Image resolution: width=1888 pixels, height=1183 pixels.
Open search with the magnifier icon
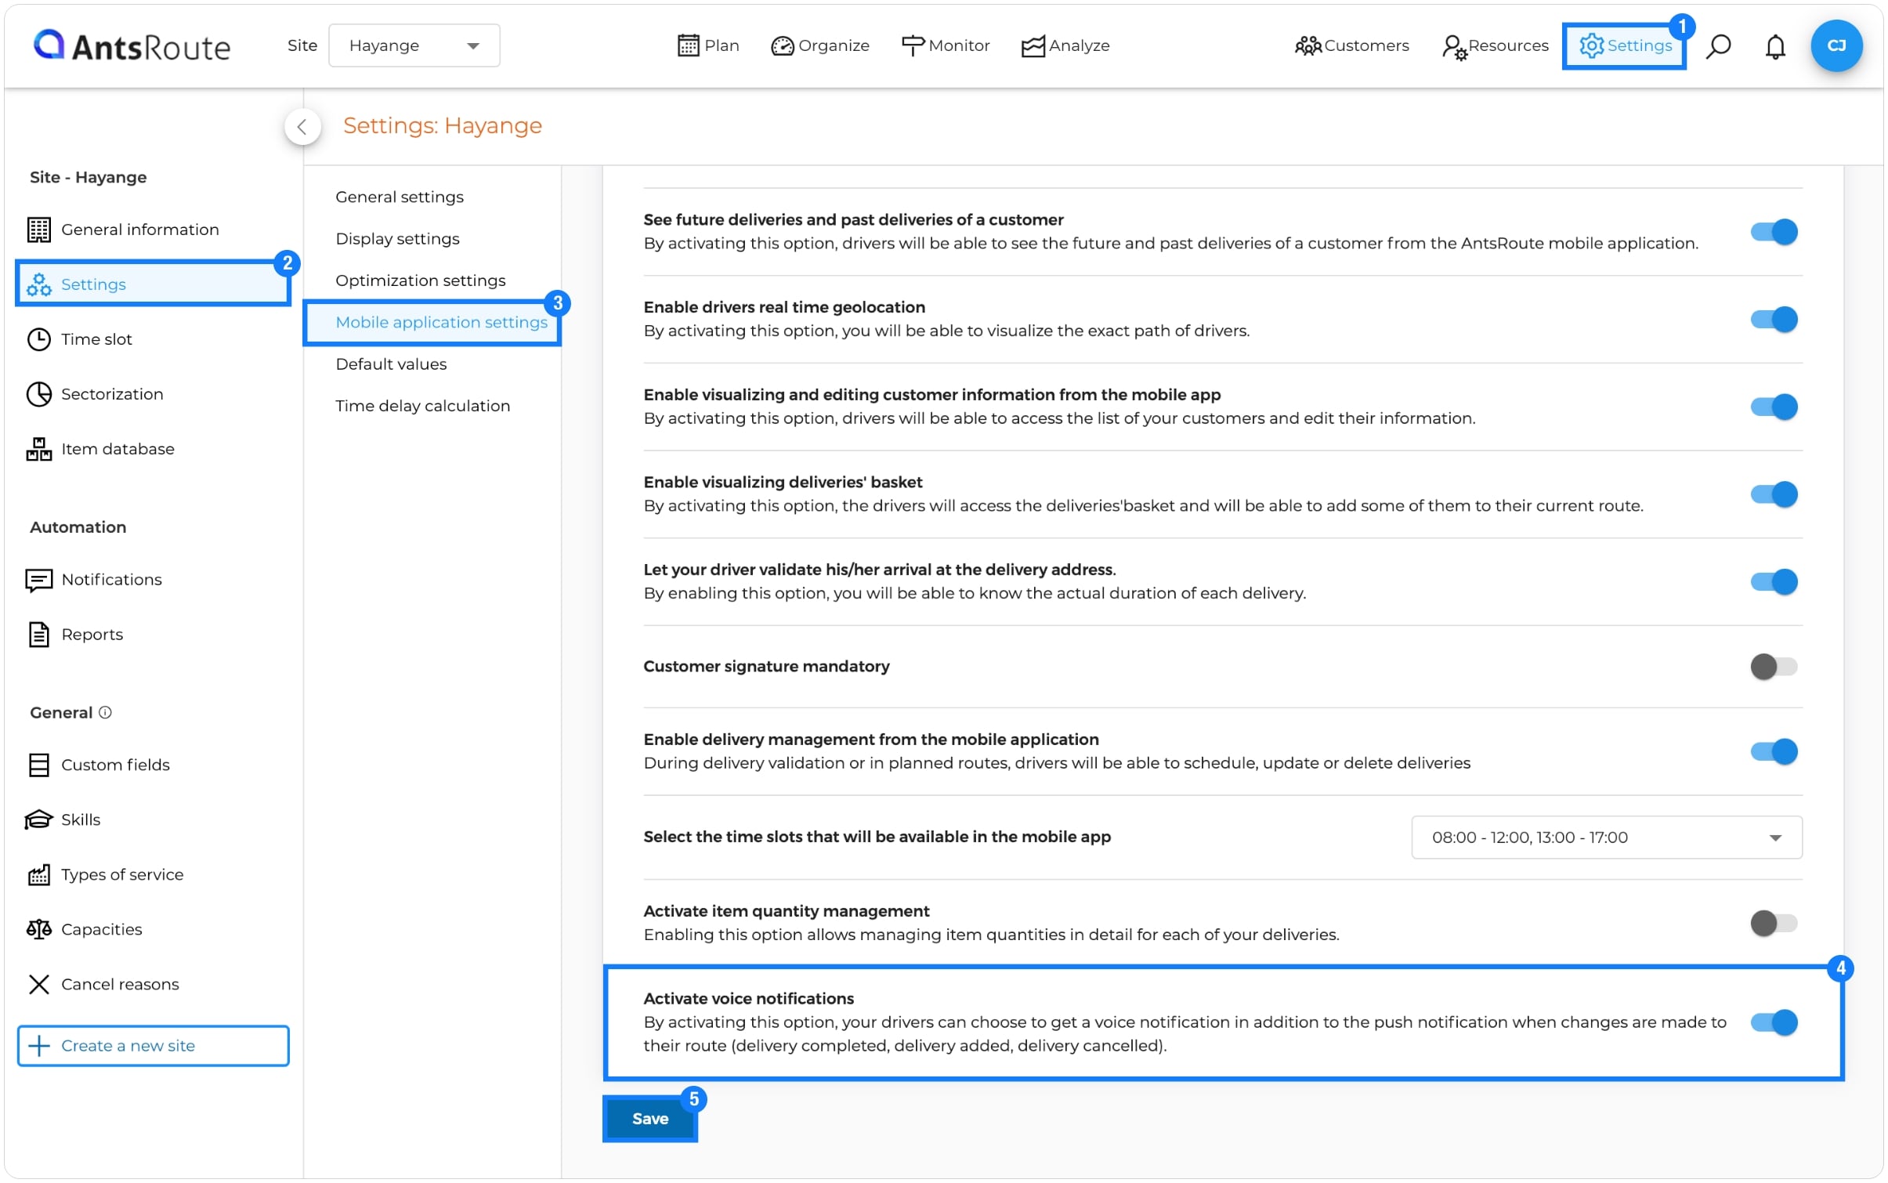click(1717, 46)
